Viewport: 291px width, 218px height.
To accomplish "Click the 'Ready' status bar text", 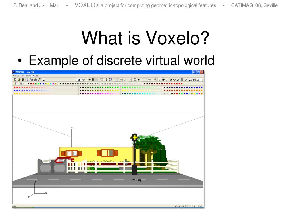I will [15, 206].
